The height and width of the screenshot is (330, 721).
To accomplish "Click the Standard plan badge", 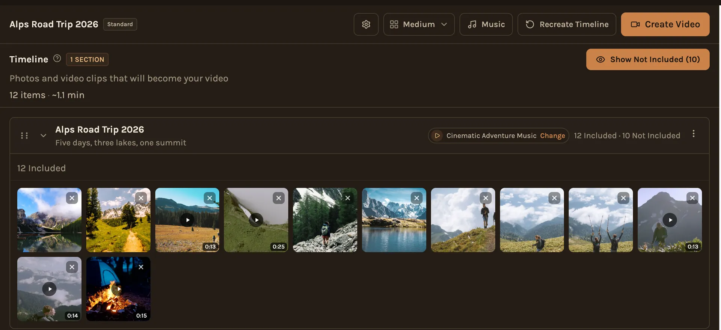I will [x=120, y=24].
